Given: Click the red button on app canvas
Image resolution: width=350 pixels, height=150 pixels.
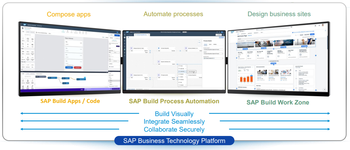Looking at the screenshot, I should (77, 68).
